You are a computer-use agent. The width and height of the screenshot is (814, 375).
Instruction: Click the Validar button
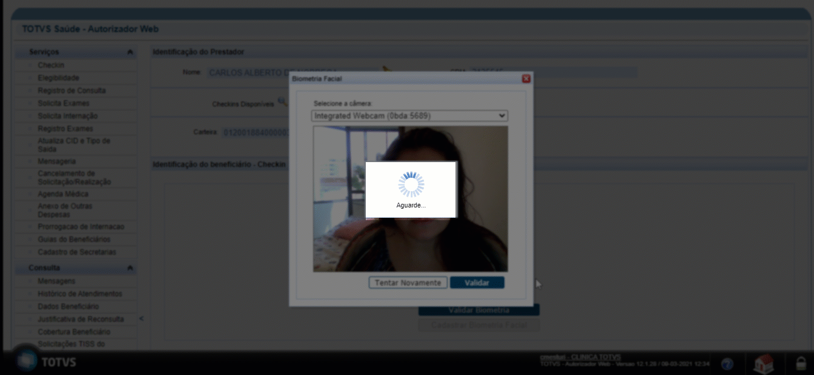point(477,282)
